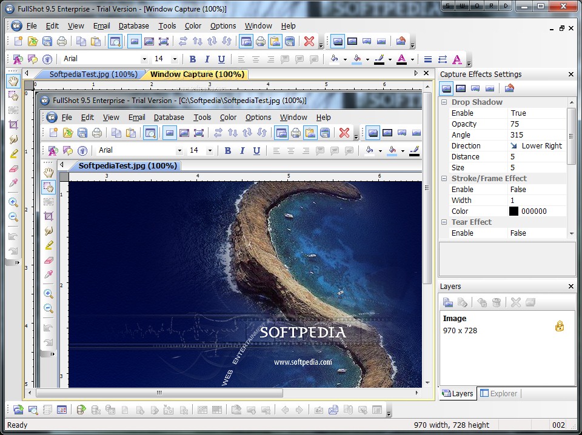Click the padlock icon on the Image layer
This screenshot has height=435, width=582.
[560, 326]
